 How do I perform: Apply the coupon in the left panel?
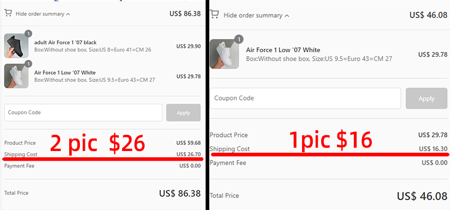(x=183, y=113)
